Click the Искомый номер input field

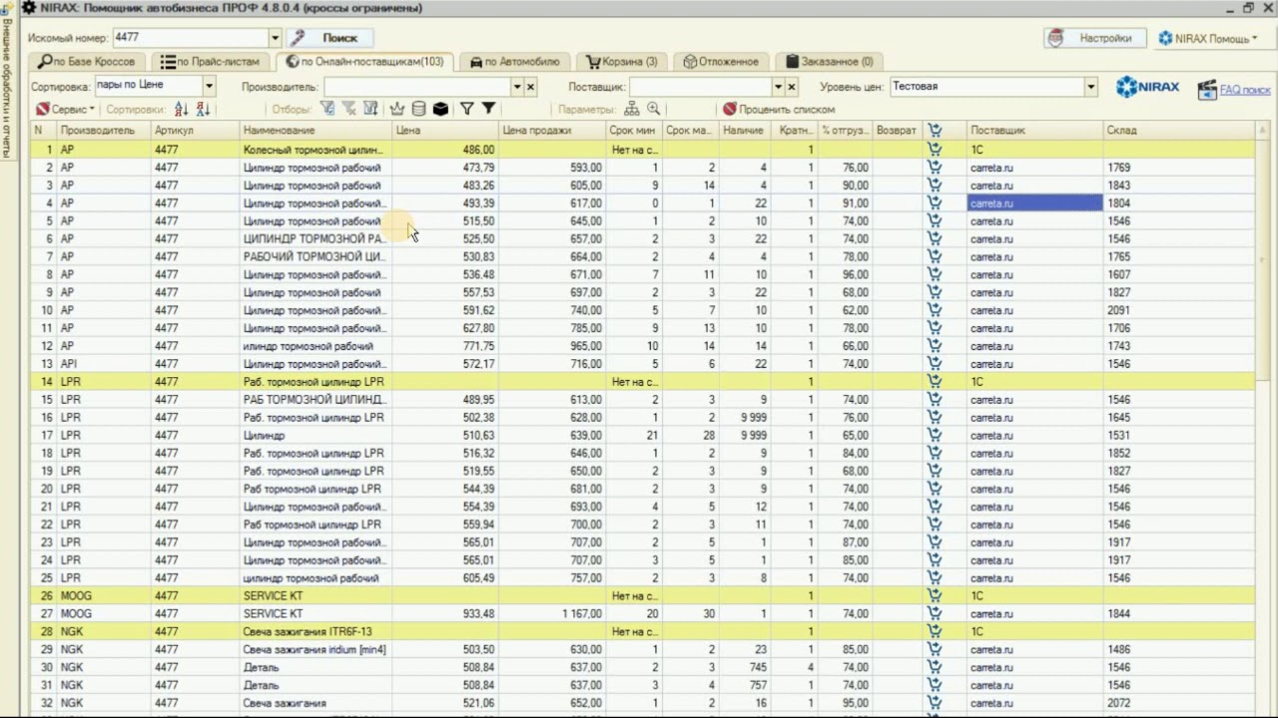[190, 38]
